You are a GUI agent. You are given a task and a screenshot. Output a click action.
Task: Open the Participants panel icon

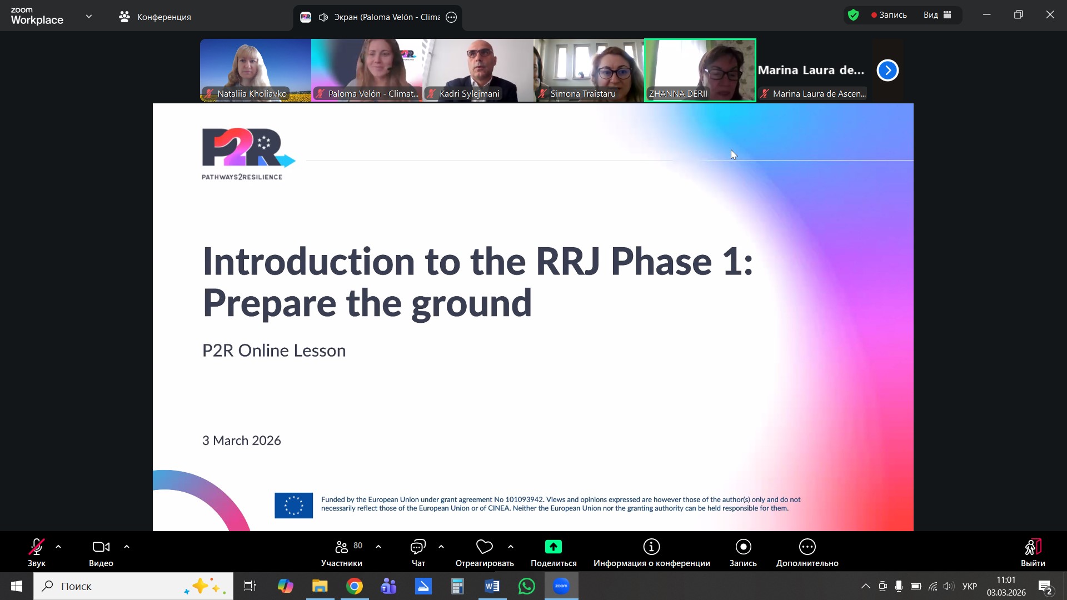[341, 547]
